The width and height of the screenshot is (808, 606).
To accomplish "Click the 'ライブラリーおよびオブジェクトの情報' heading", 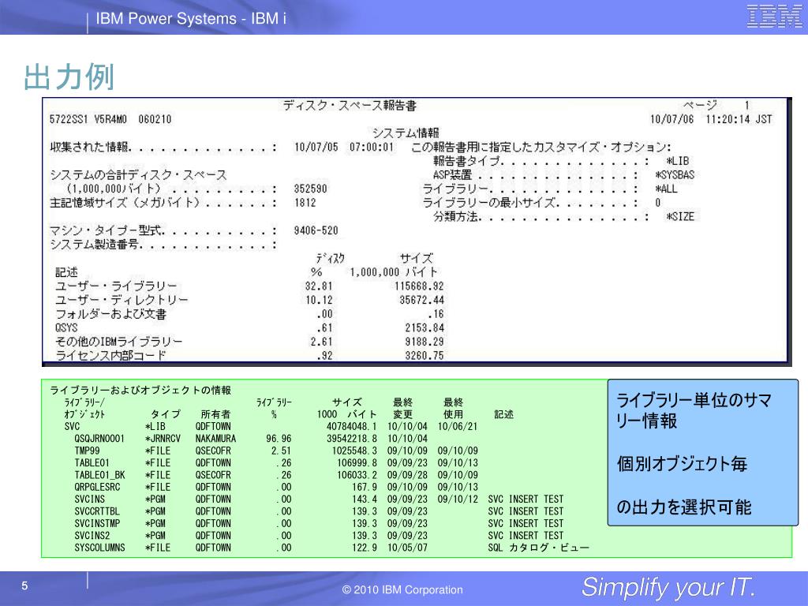I will 140,391.
